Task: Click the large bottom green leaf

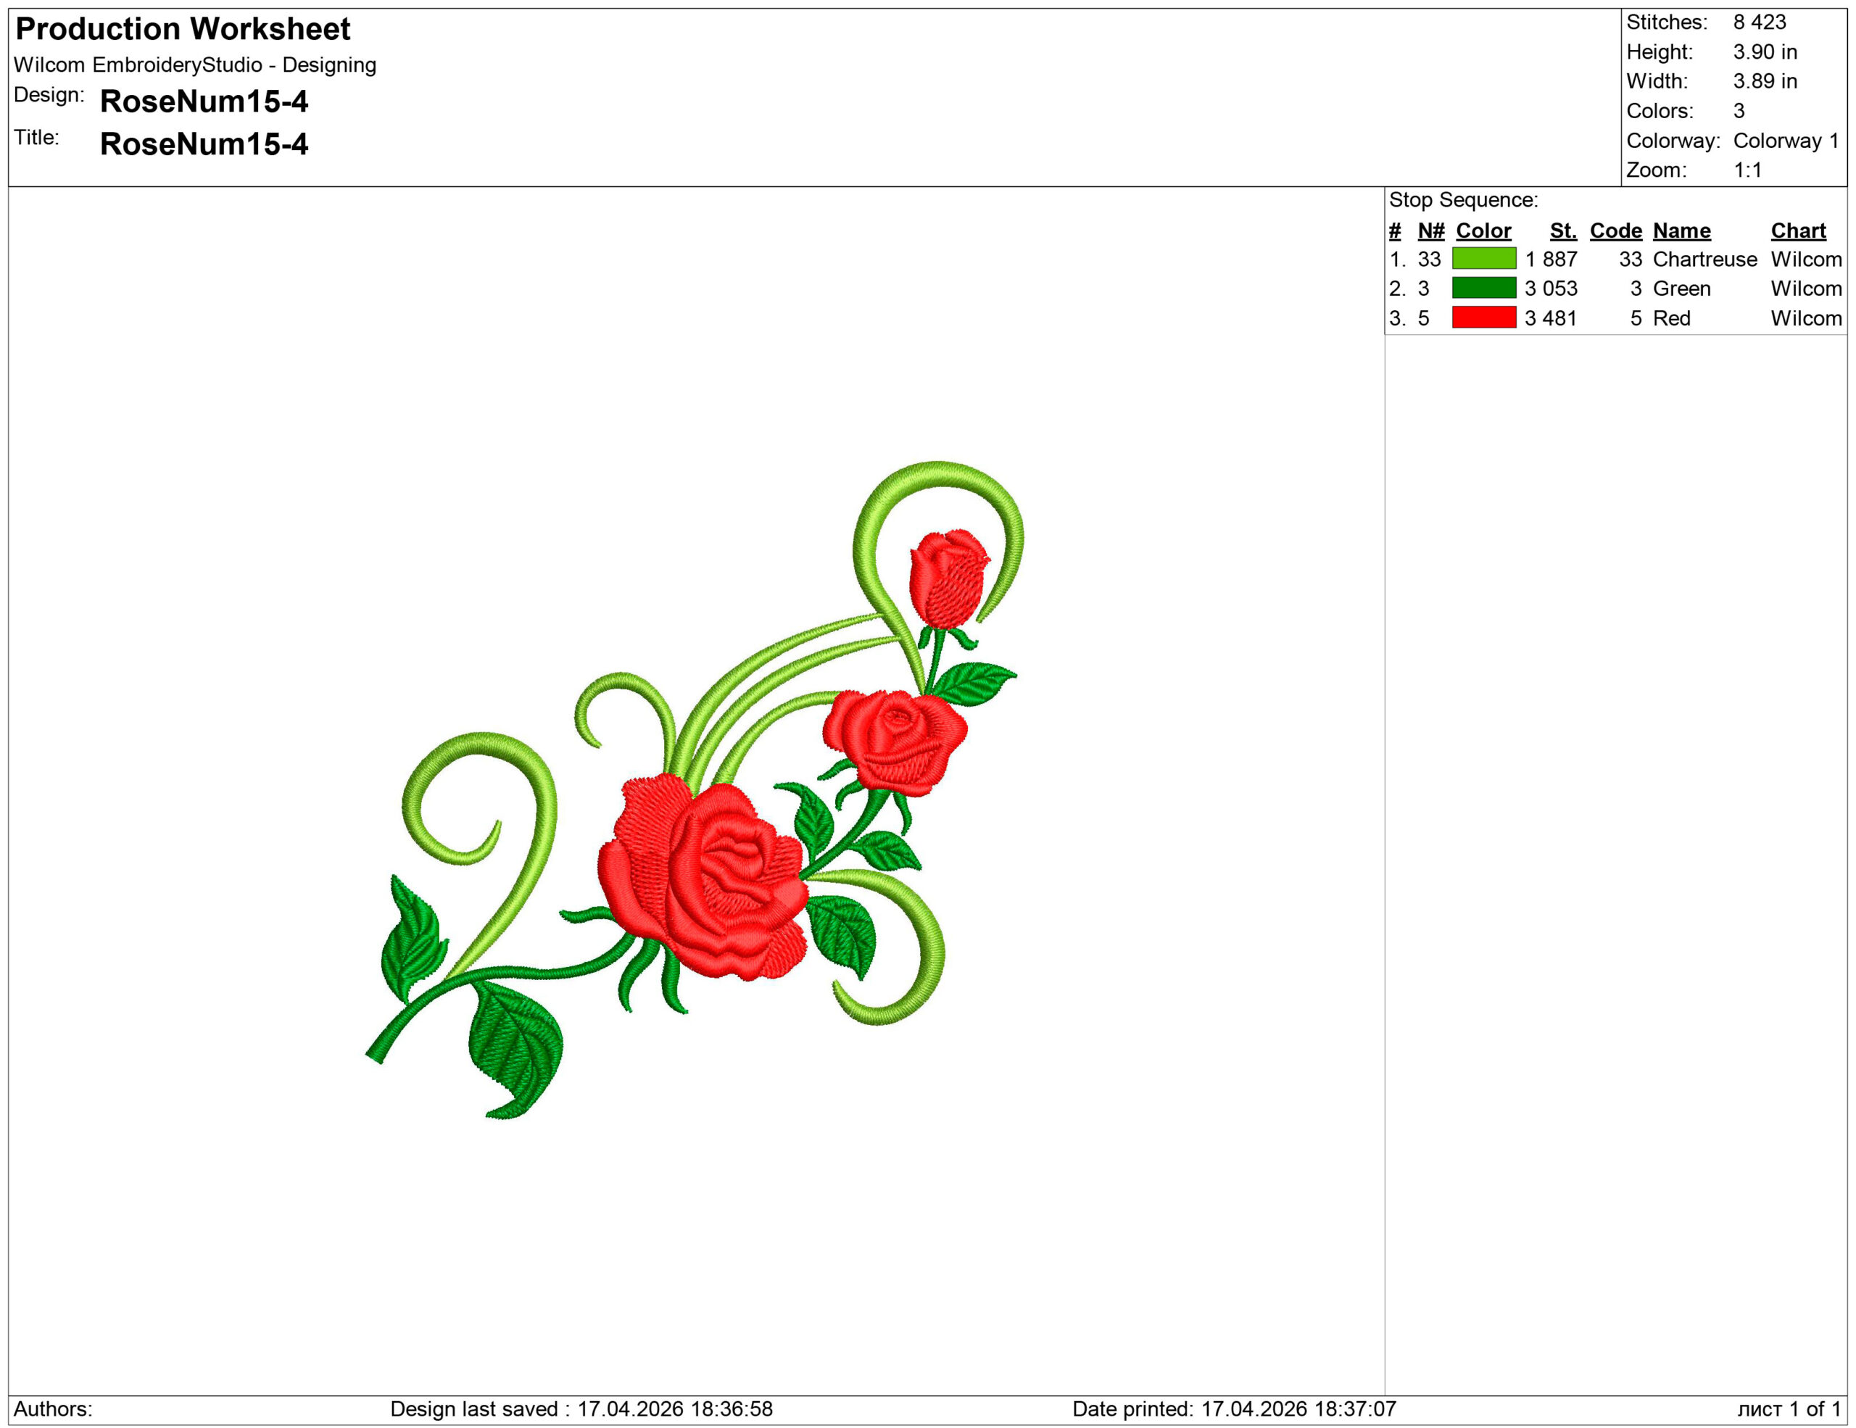Action: tap(514, 1045)
